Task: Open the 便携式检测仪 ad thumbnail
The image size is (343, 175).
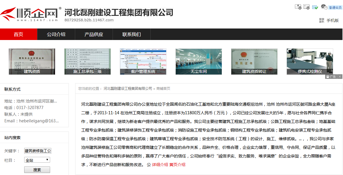Action: tap(310, 62)
